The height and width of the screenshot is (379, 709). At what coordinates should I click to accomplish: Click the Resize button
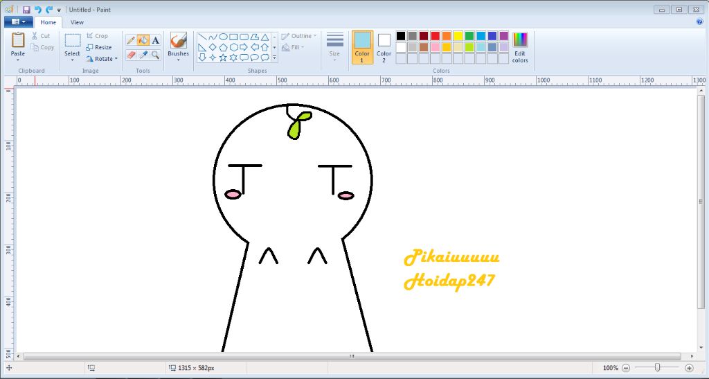point(99,47)
